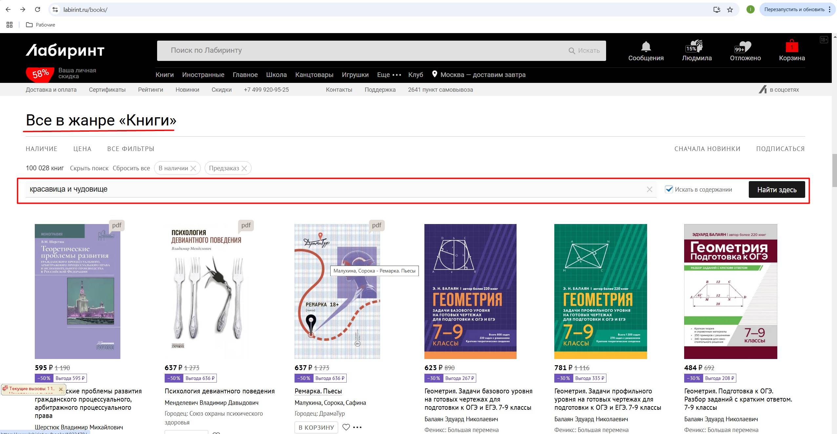Click the page vertical scrollbar thumb
837x434 pixels.
click(834, 170)
